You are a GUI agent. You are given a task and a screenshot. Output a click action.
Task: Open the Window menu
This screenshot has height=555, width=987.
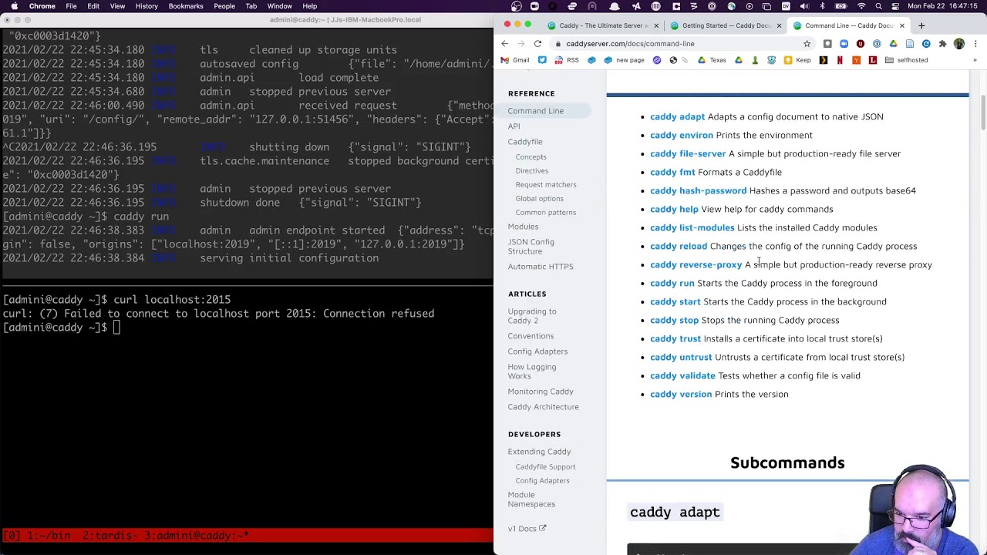click(279, 6)
